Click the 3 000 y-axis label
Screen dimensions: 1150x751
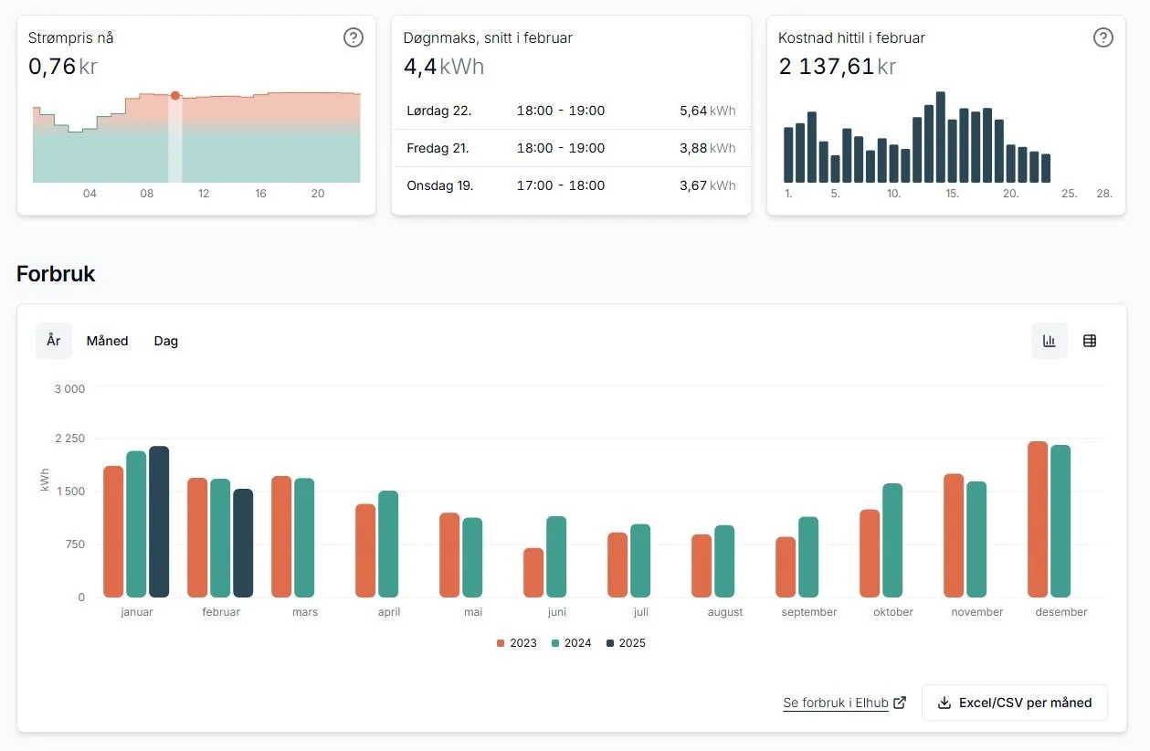tap(69, 389)
